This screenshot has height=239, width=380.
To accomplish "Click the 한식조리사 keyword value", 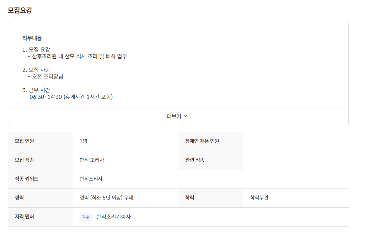I will tap(91, 179).
